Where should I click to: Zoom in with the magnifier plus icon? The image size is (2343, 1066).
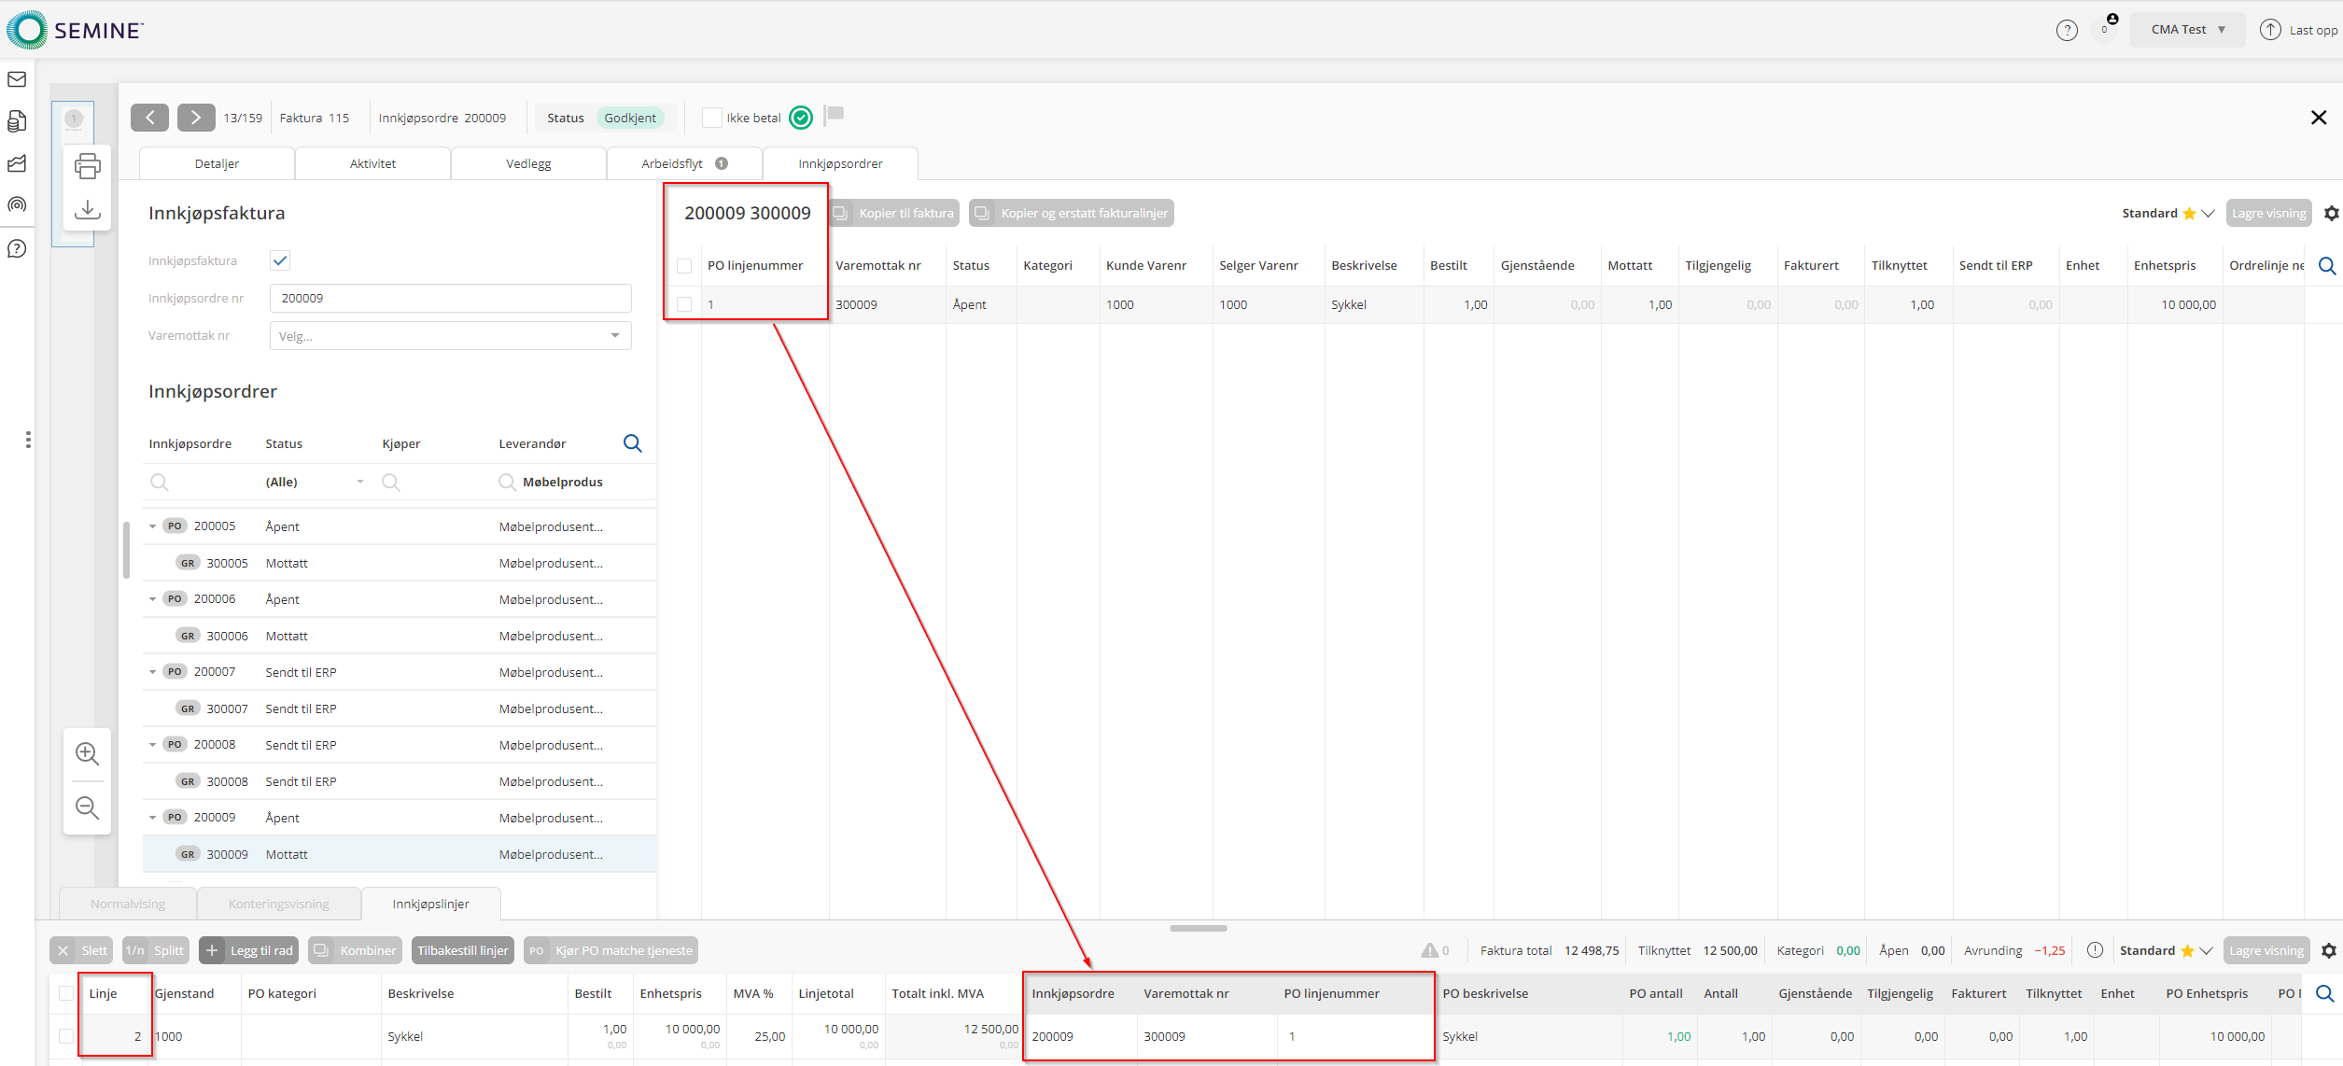tap(88, 753)
